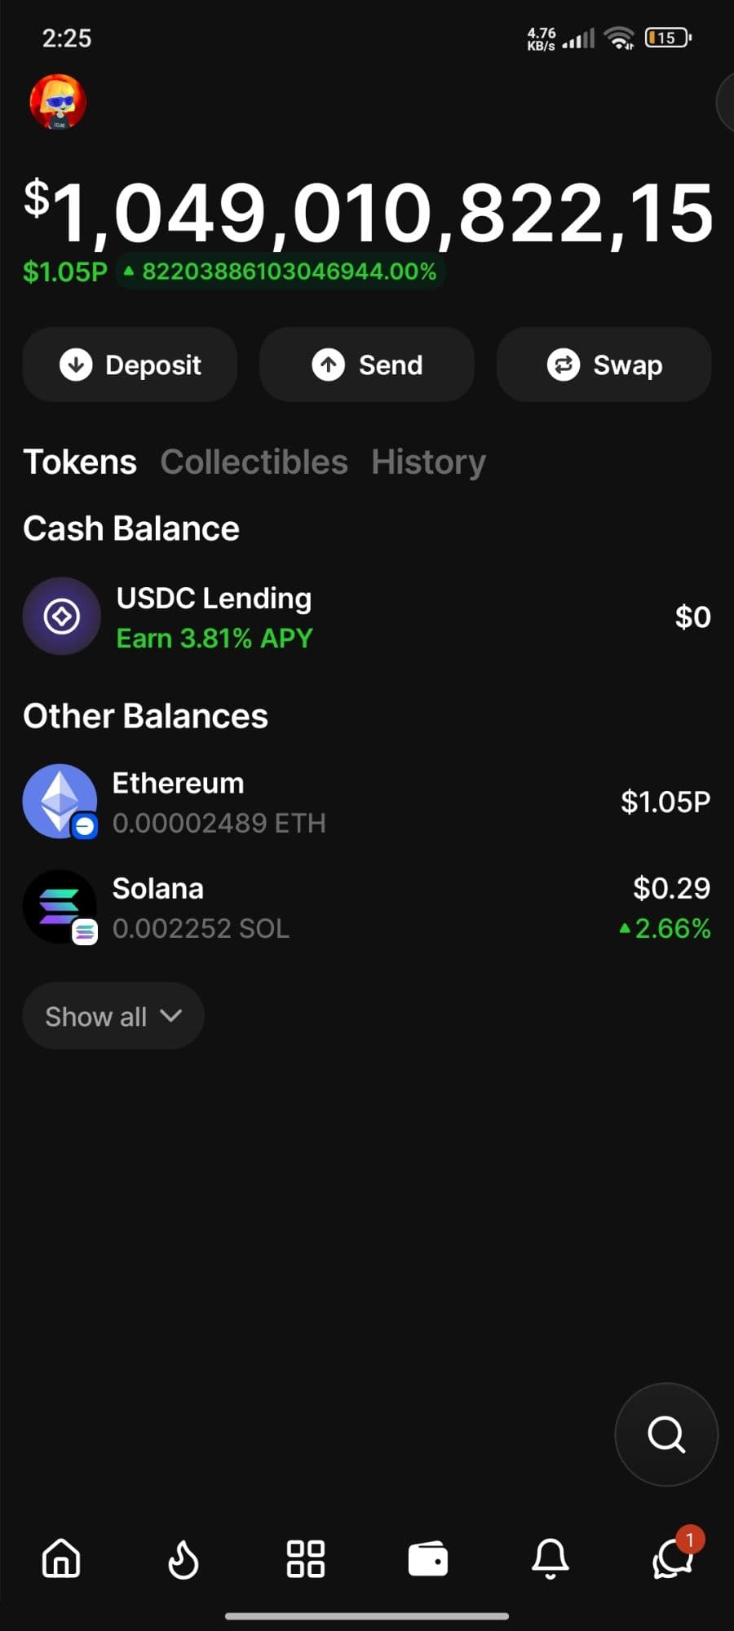Tap the profile avatar picture
The width and height of the screenshot is (734, 1631).
tap(58, 103)
